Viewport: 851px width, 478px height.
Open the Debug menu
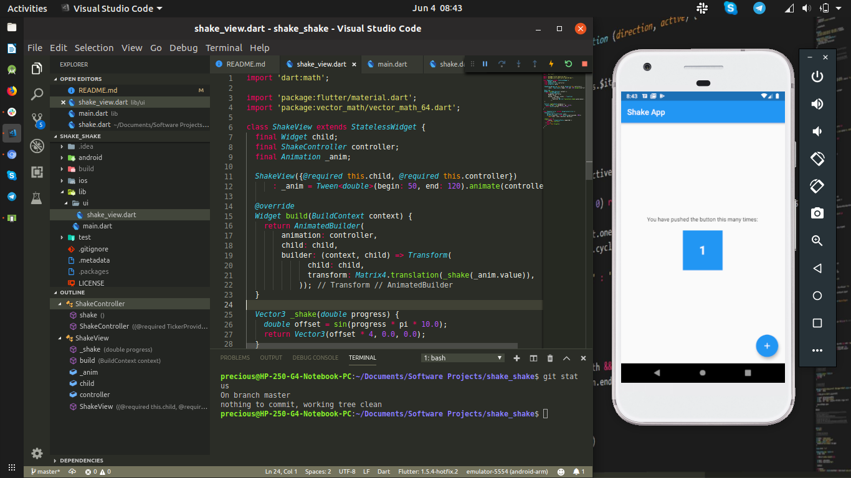(183, 48)
